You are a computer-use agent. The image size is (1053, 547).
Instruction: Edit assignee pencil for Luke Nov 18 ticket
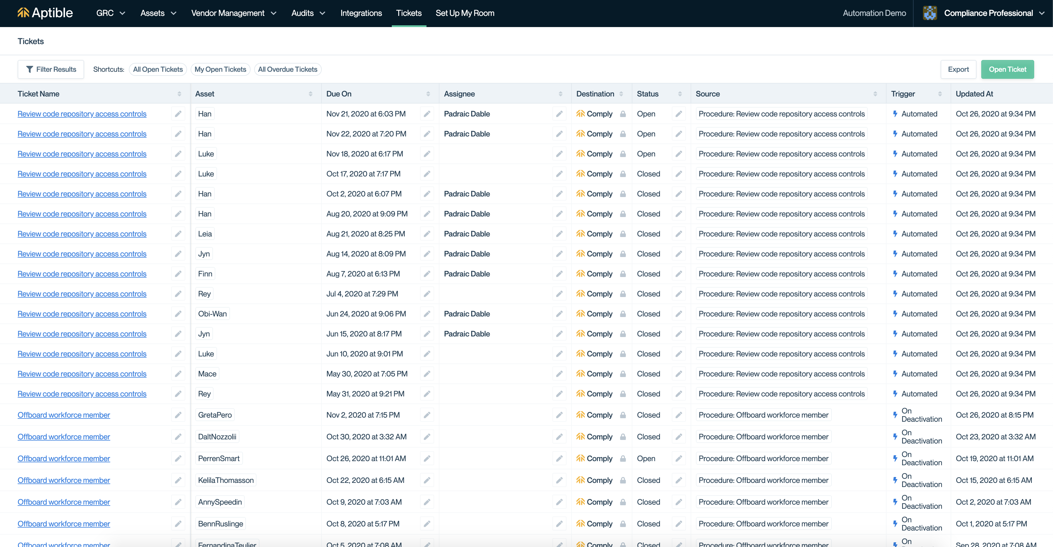[x=559, y=154]
